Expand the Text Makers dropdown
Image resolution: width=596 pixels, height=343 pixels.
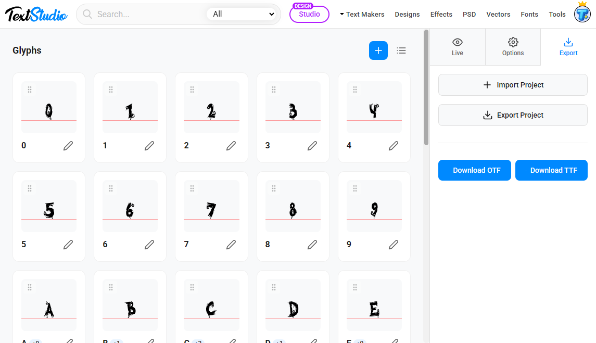362,14
